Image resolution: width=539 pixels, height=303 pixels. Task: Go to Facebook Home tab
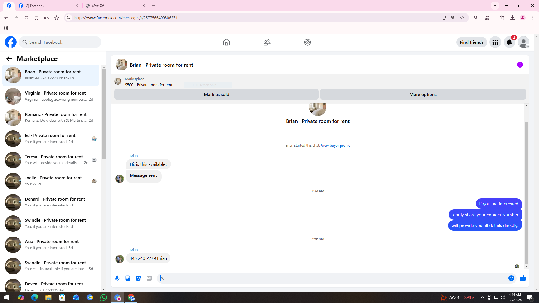point(226,42)
